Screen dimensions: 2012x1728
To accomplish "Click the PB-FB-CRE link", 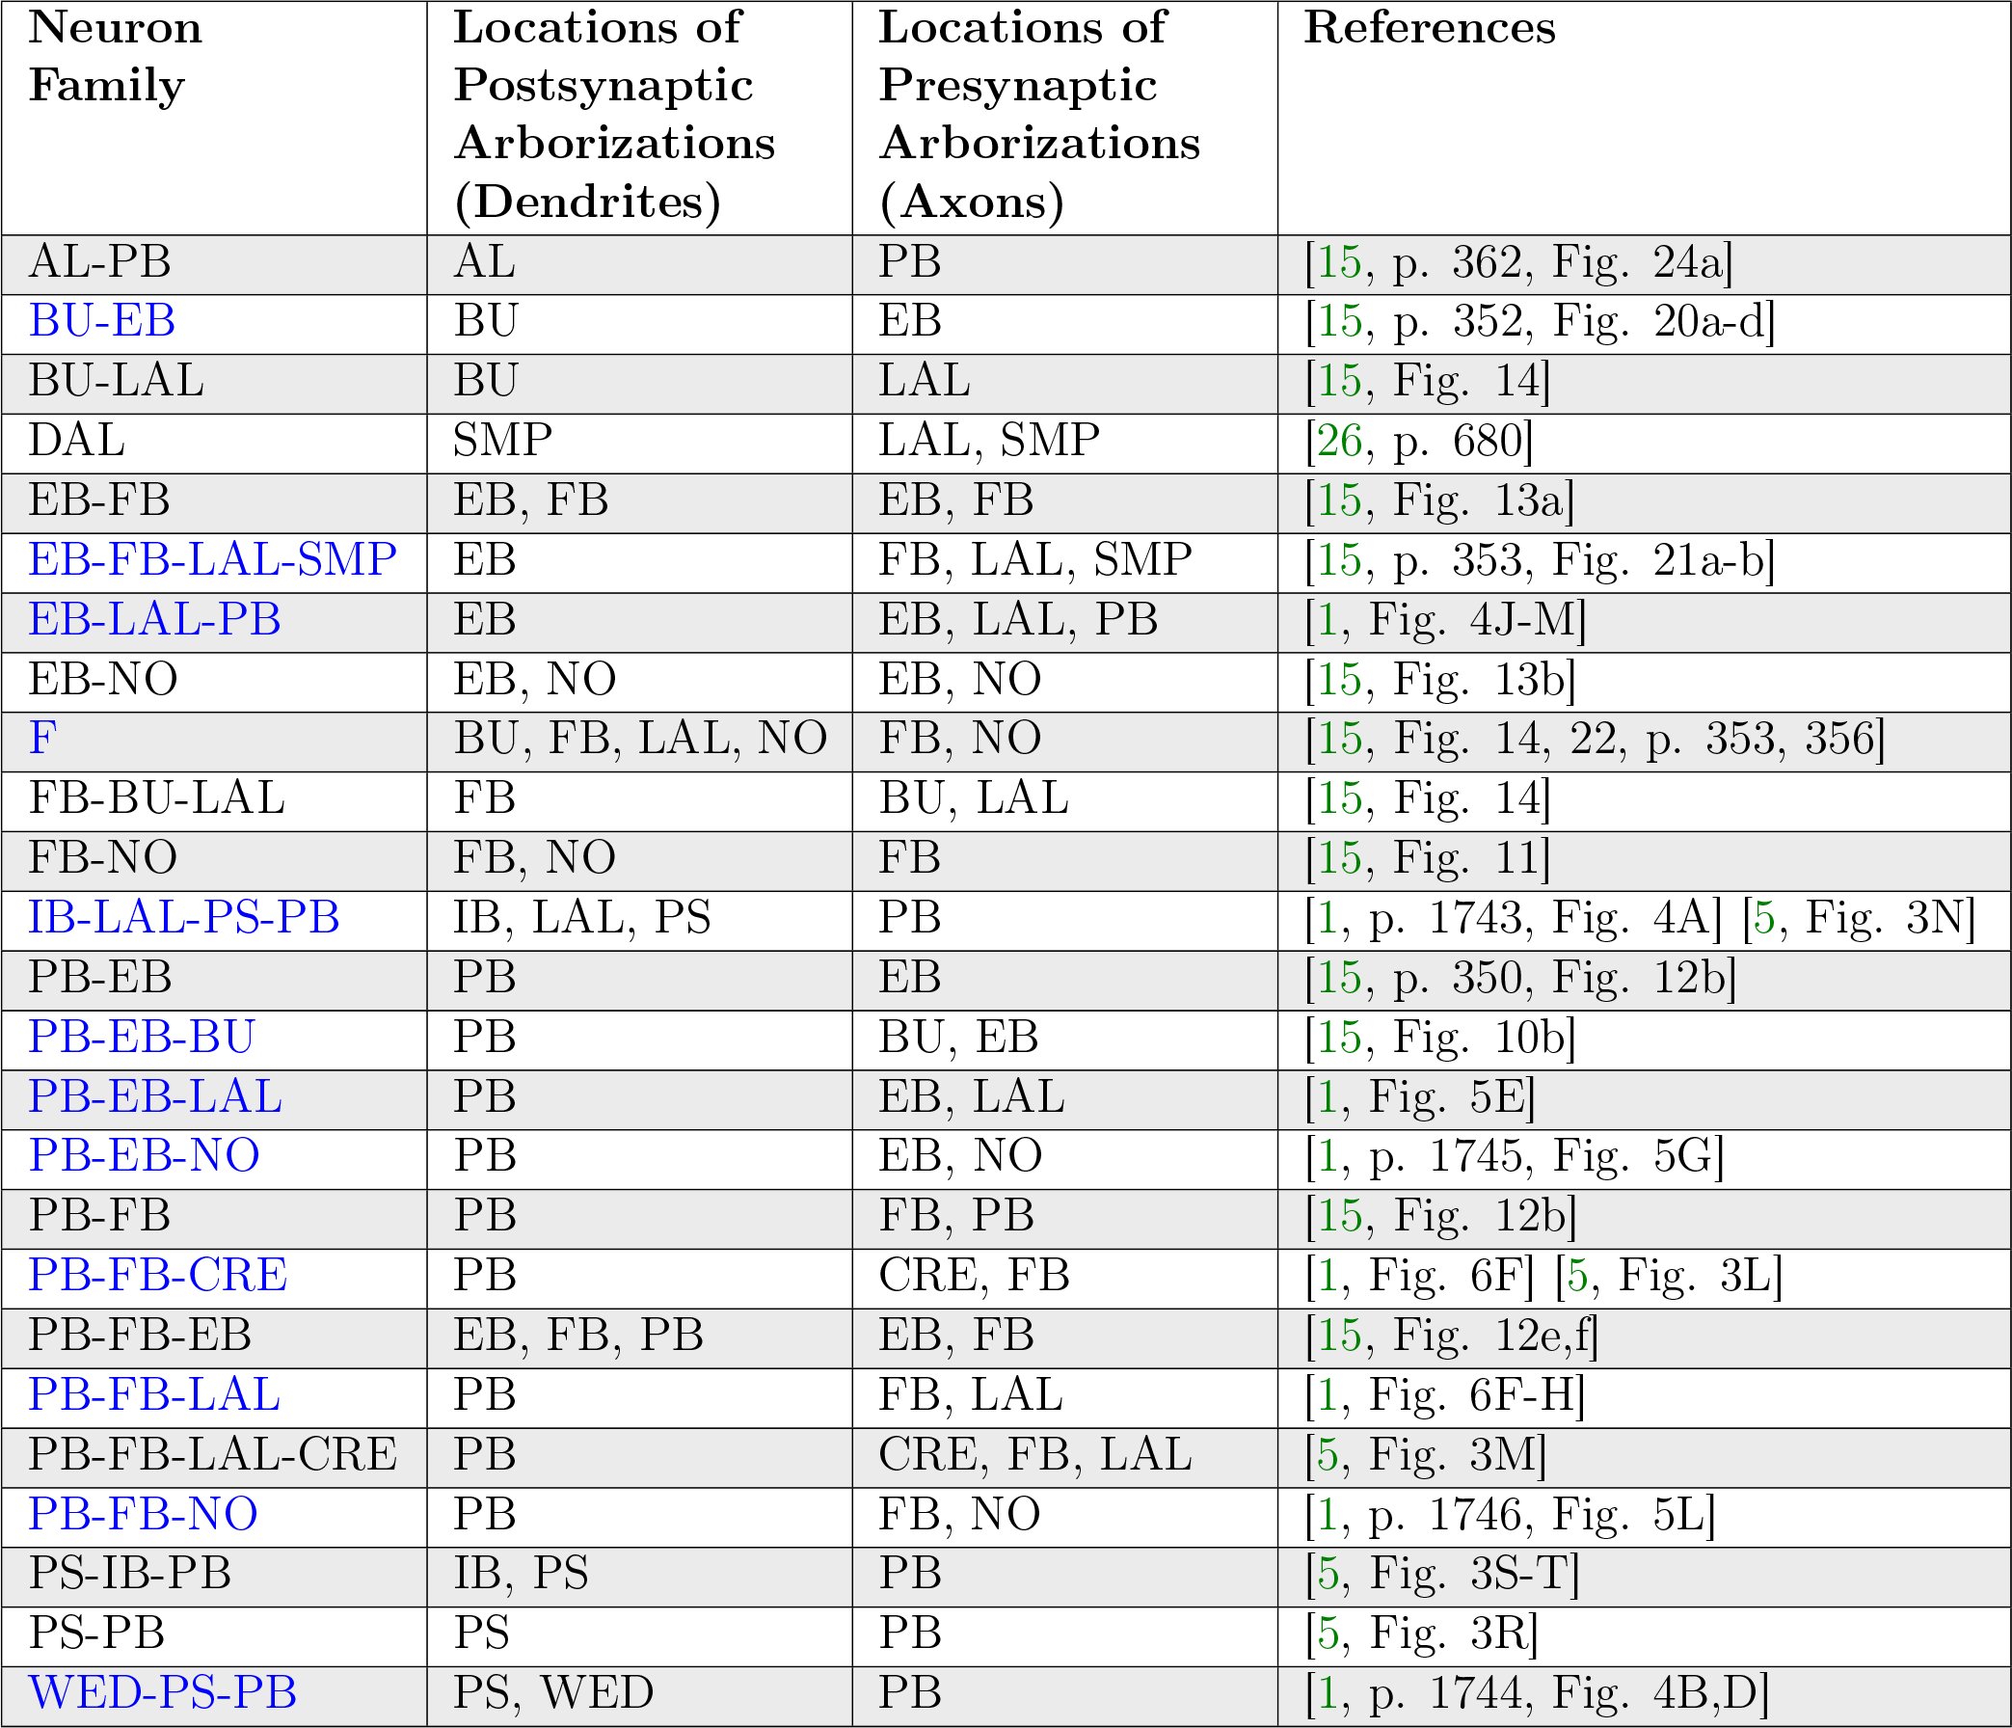I will click(x=158, y=1276).
